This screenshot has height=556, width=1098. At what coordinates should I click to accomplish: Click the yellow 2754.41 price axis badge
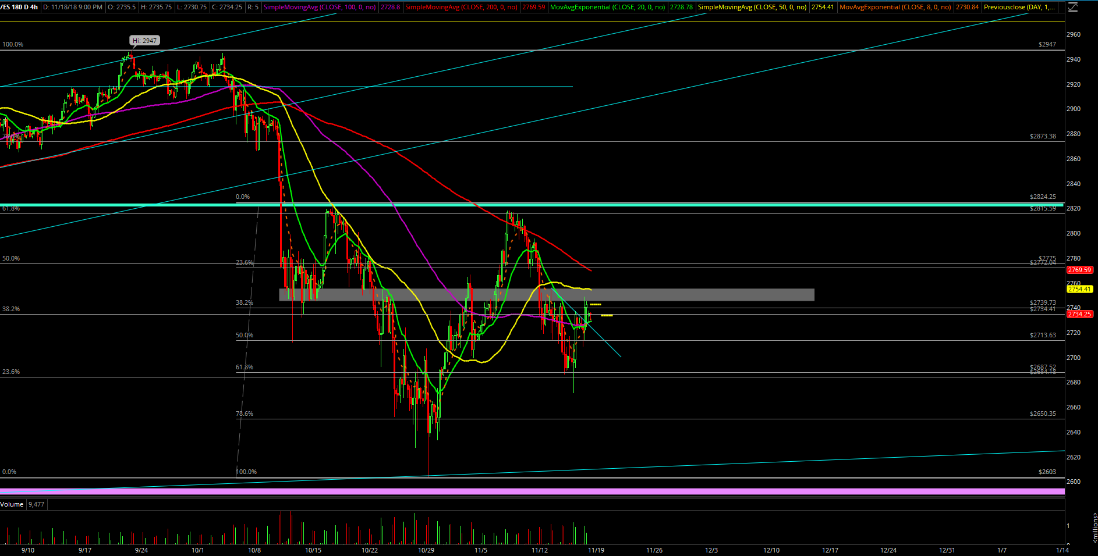coord(1079,289)
